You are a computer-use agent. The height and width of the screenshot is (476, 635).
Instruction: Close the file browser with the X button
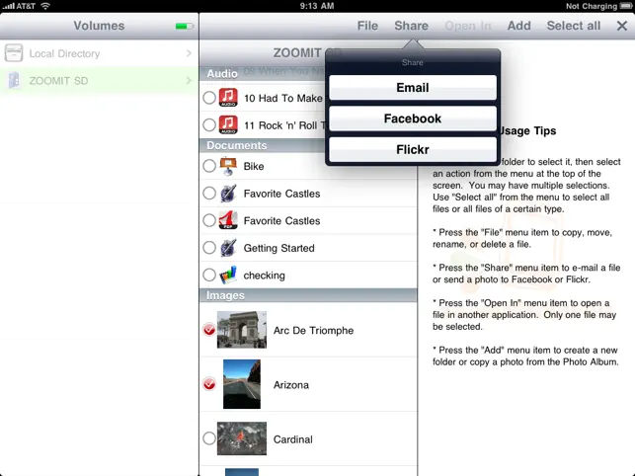pyautogui.click(x=622, y=26)
